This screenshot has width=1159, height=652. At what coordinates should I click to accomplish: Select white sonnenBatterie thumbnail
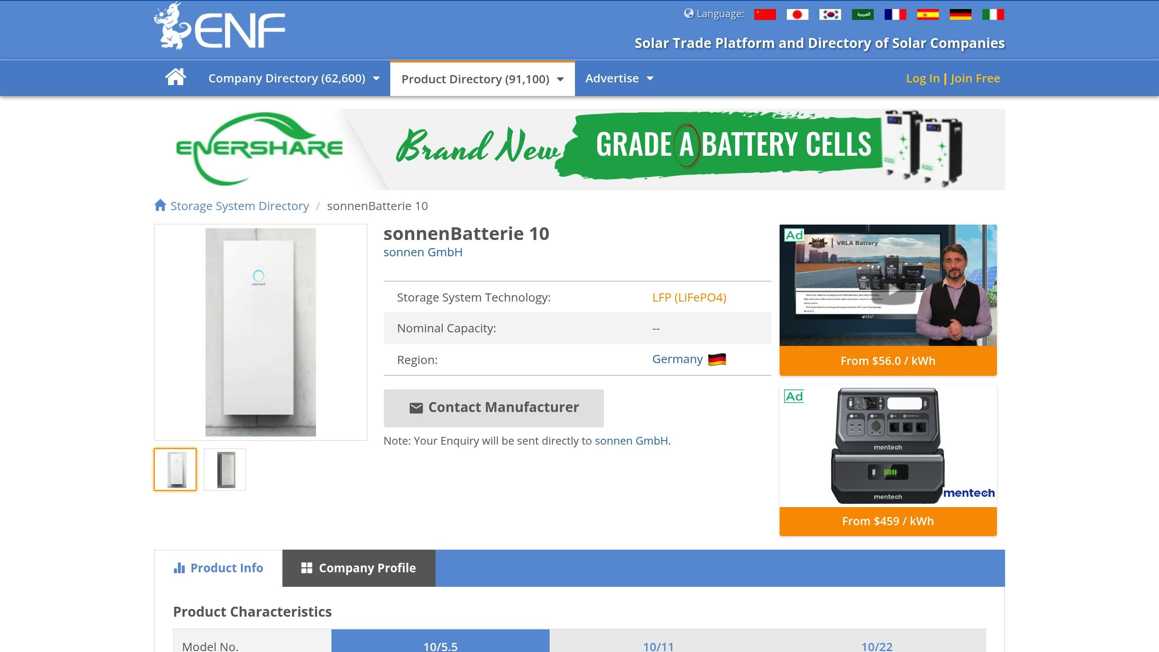tap(175, 470)
